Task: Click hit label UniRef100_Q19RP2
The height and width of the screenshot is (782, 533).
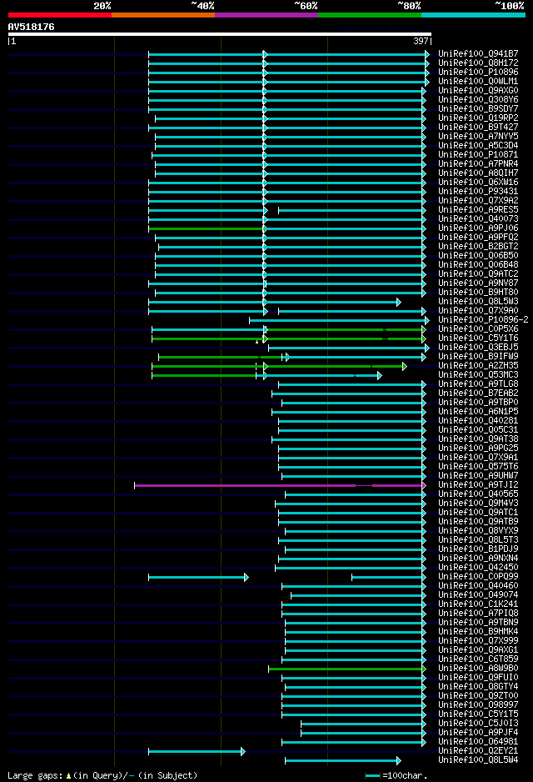Action: tap(478, 118)
